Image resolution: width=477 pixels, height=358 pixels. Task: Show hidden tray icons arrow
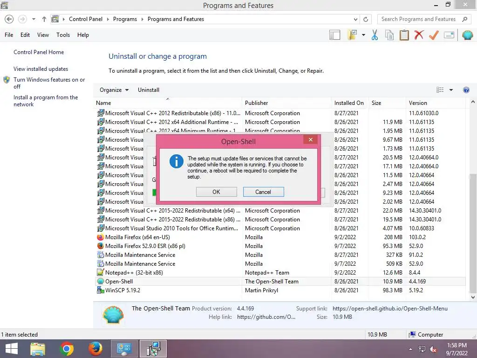[x=411, y=349]
